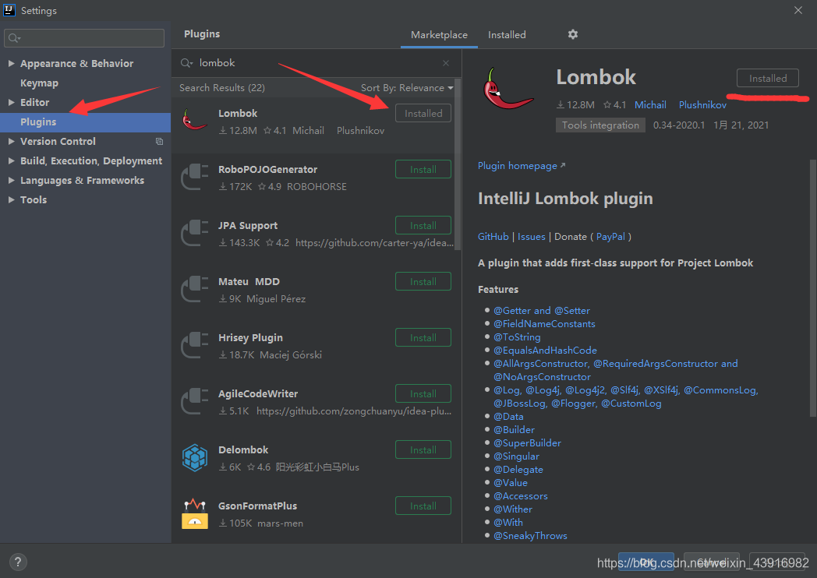Select the GsonFormatPlus result row title
Viewport: 817px width, 578px height.
(257, 506)
